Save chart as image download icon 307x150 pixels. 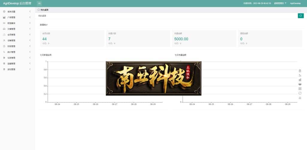pyautogui.click(x=300, y=98)
